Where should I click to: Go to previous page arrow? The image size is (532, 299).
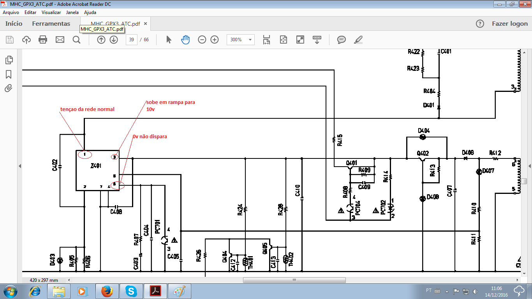pos(101,40)
